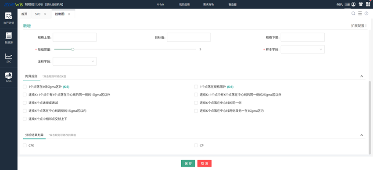Click the vertical page scrollbar
Screen dimensions: 373x170
369,117
